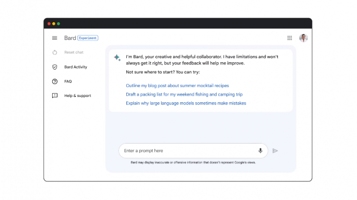Screen dimensions: 357x200
Task: Click the Bard sparkle icon in chat
Action: click(117, 57)
